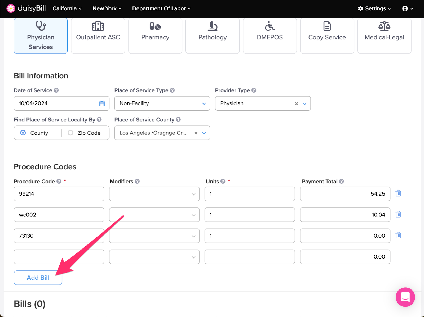Select the DMEPOS tab
The image size is (424, 317).
coord(270,36)
